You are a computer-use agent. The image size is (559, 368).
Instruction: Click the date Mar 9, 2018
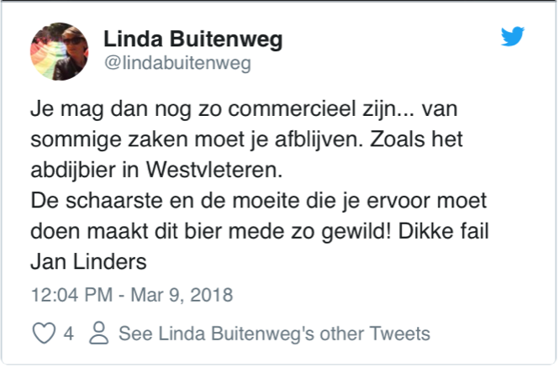pos(182,295)
